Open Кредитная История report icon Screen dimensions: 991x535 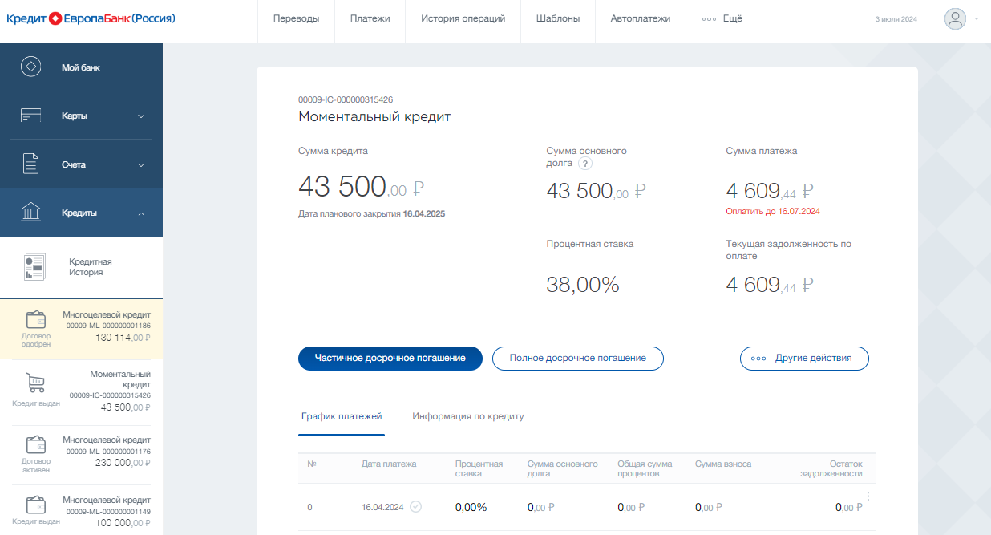pos(34,267)
